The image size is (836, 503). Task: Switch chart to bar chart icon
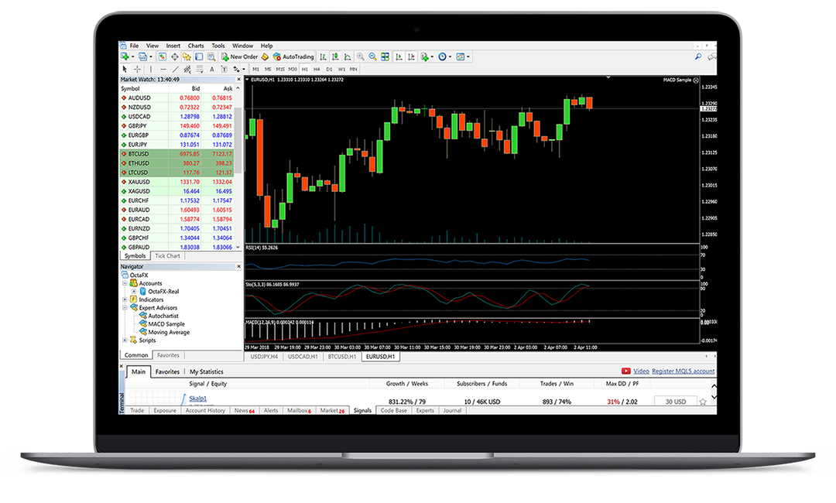point(323,56)
